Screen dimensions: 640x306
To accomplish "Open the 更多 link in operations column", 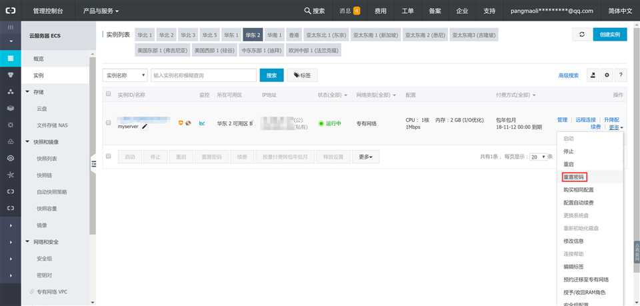I will [x=616, y=127].
